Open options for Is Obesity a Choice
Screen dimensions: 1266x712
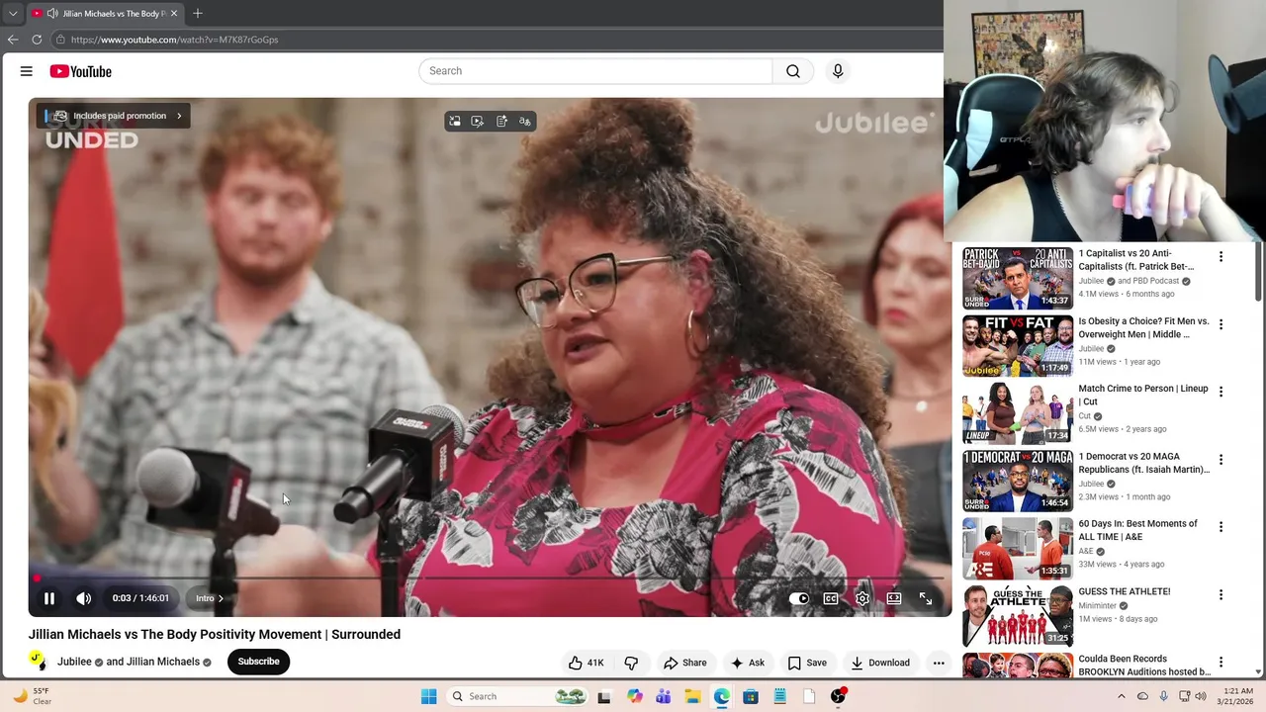[x=1221, y=324]
